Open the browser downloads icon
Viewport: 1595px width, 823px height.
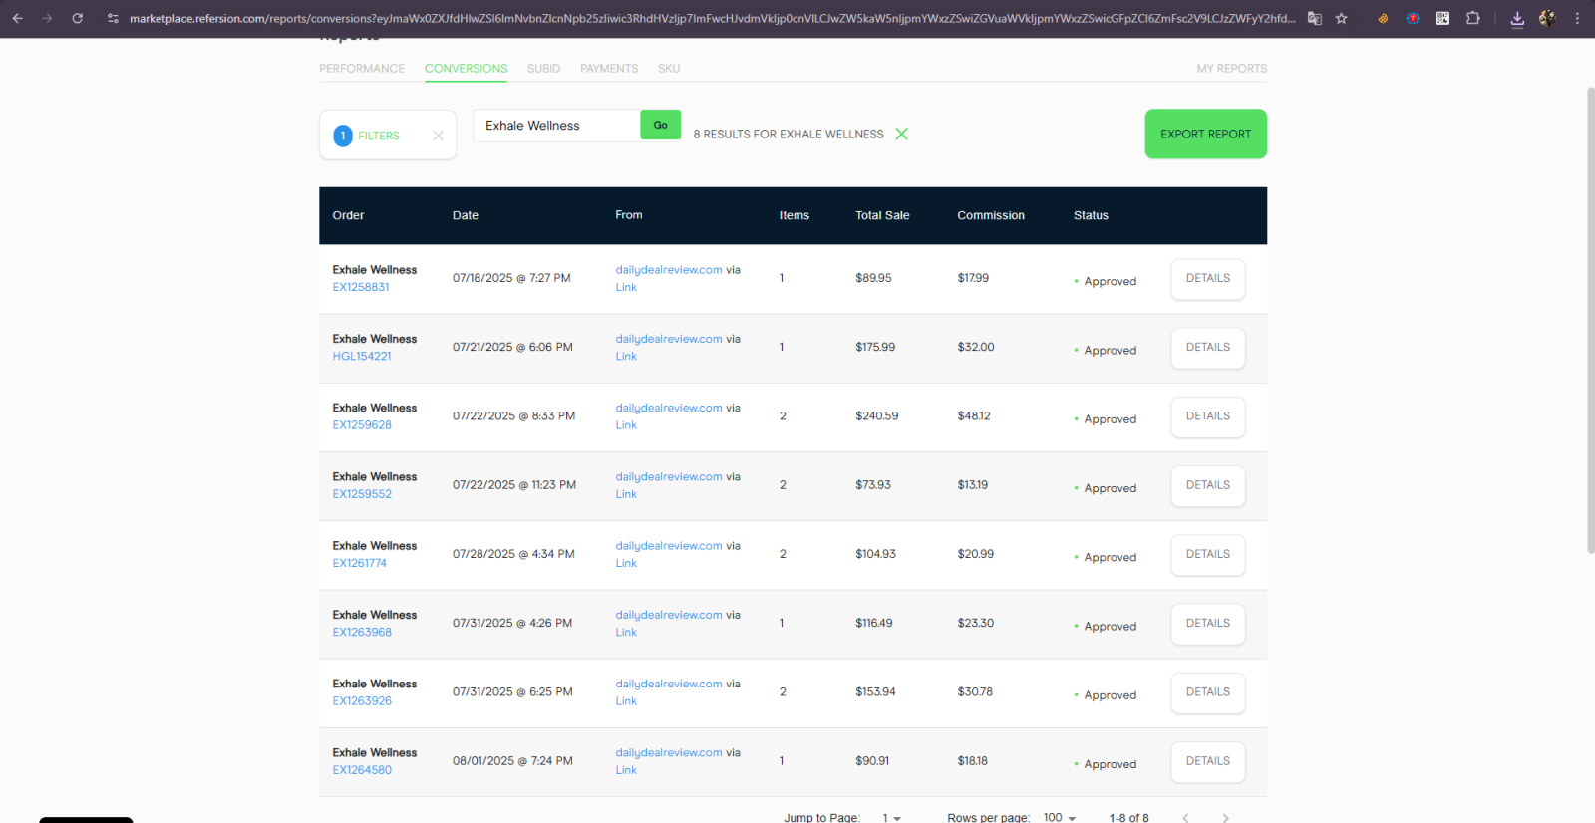click(1517, 18)
